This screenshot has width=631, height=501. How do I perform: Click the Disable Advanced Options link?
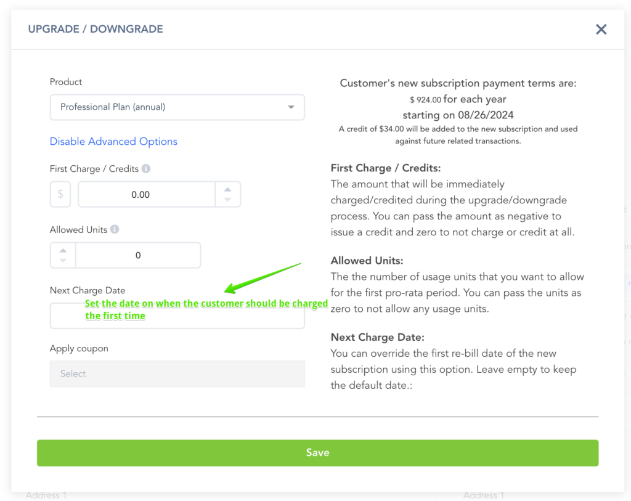click(x=113, y=141)
